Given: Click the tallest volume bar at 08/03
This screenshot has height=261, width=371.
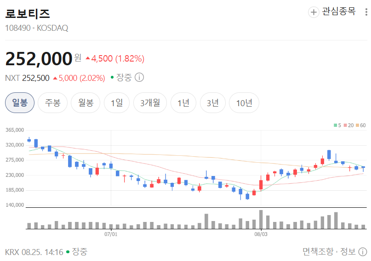Looking at the screenshot, I should 261,219.
